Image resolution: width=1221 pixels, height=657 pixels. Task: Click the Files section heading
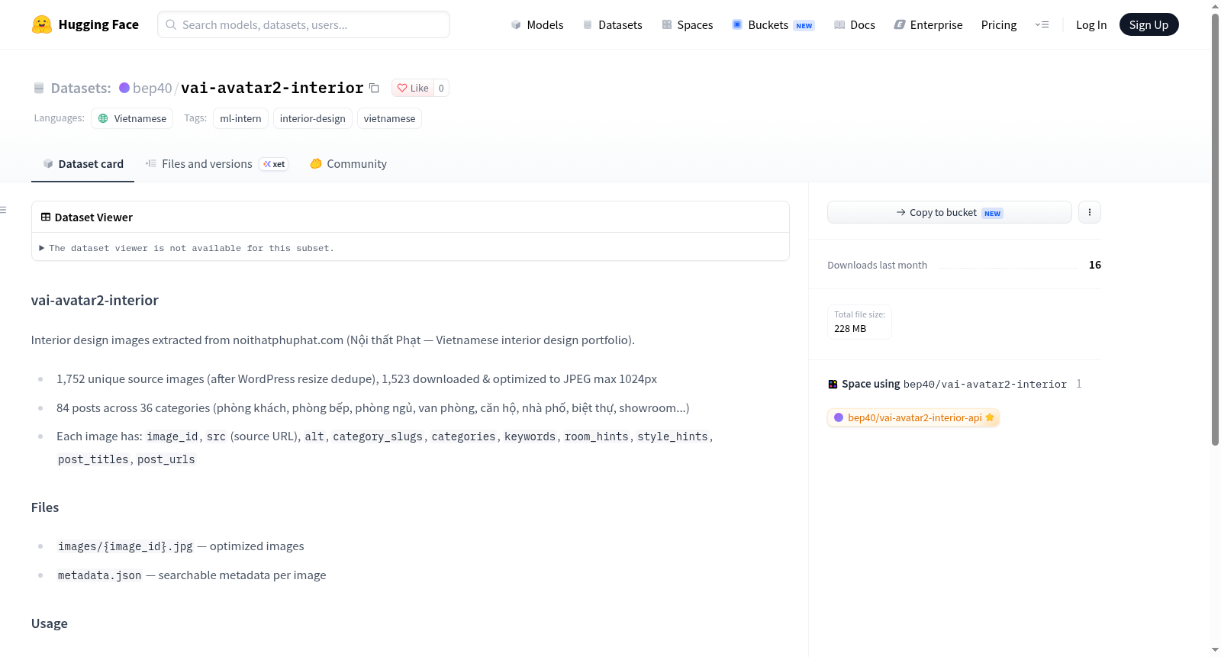pos(45,507)
